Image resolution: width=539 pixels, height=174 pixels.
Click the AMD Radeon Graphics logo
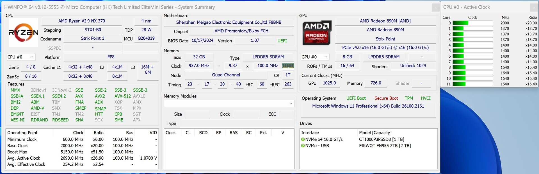[x=317, y=33]
